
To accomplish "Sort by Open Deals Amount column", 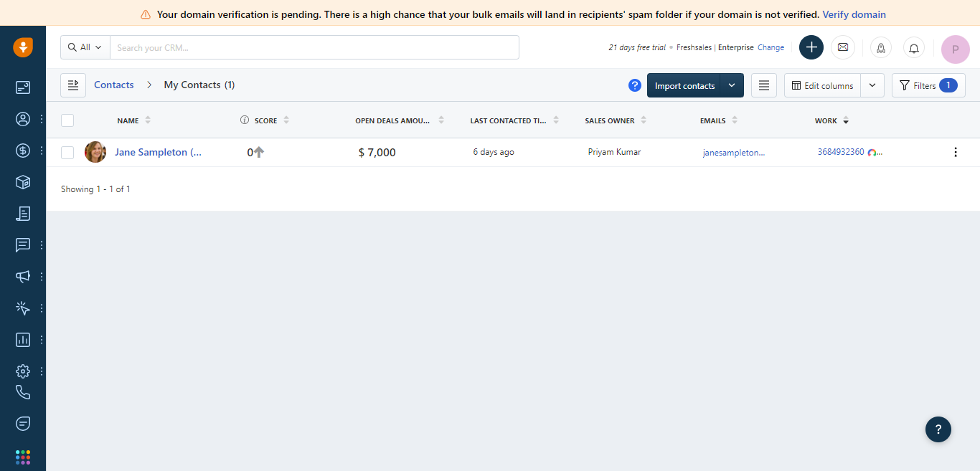I will click(441, 120).
